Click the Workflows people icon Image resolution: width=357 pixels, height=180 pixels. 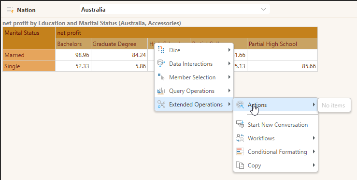click(240, 138)
